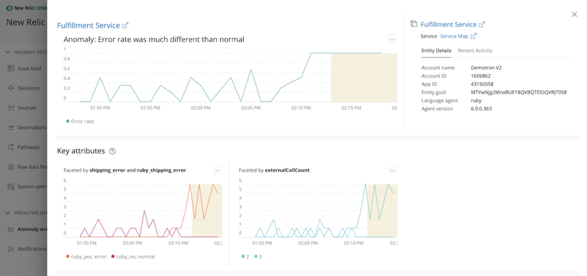This screenshot has width=587, height=276.
Task: Close the anomaly detail overlay
Action: tap(574, 14)
